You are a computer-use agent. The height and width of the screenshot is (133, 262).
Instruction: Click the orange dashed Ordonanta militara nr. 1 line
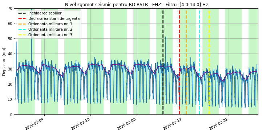[186, 61]
